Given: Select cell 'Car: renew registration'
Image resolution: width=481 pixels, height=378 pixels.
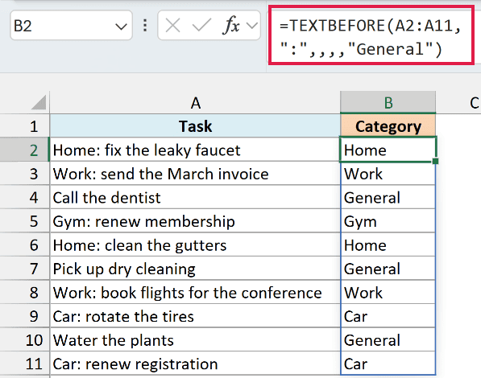Looking at the screenshot, I should click(x=195, y=364).
